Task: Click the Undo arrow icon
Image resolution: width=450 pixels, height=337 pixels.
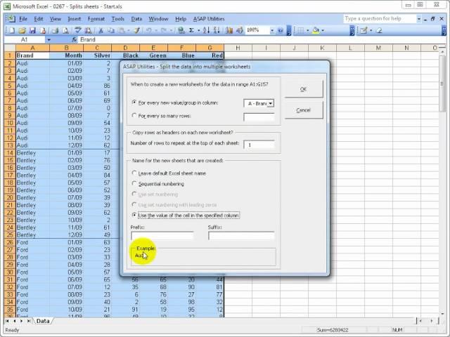Action: [148, 30]
